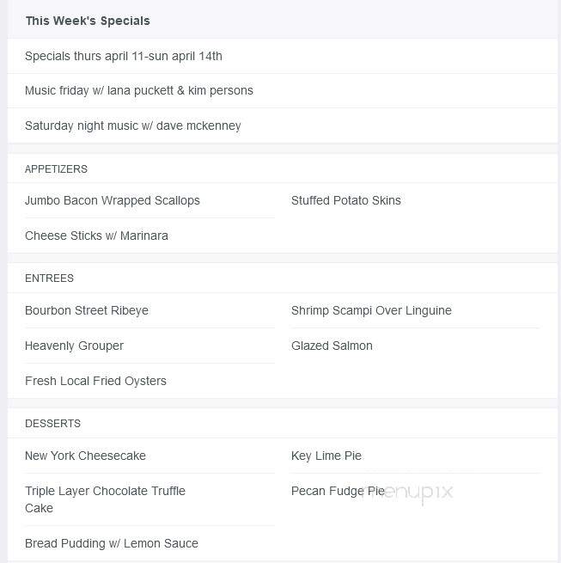Select New York Cheesecake dessert
The height and width of the screenshot is (563, 561).
85,456
